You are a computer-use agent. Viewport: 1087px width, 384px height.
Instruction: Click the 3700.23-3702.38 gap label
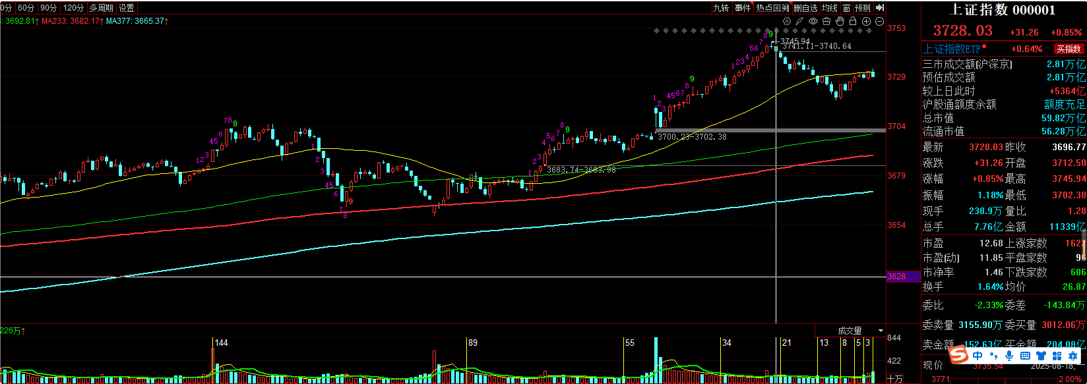tap(692, 137)
